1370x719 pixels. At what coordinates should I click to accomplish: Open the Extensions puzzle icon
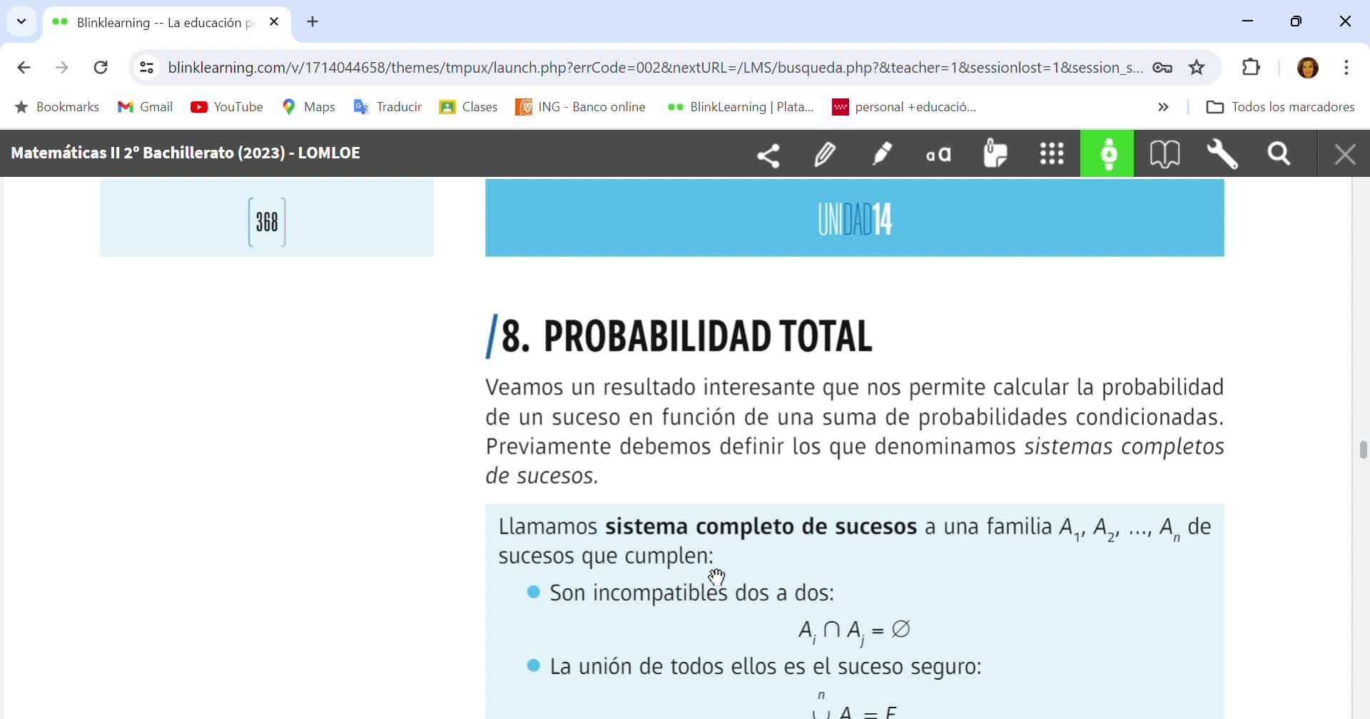tap(1251, 68)
